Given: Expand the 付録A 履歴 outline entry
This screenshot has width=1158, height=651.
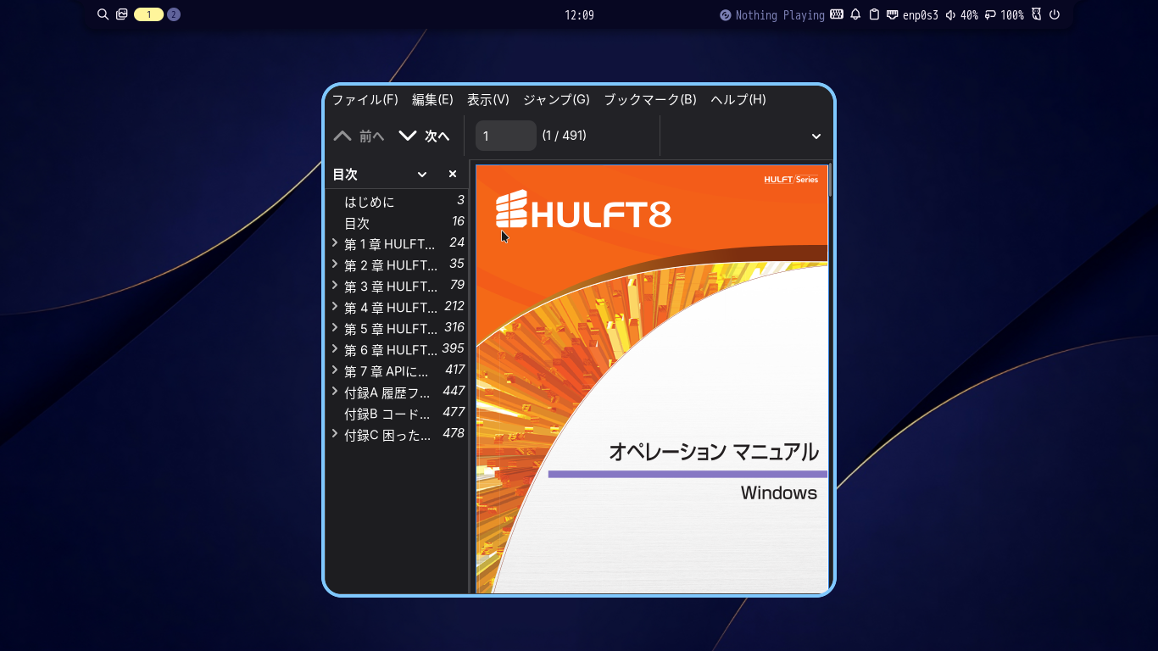Looking at the screenshot, I should point(335,392).
